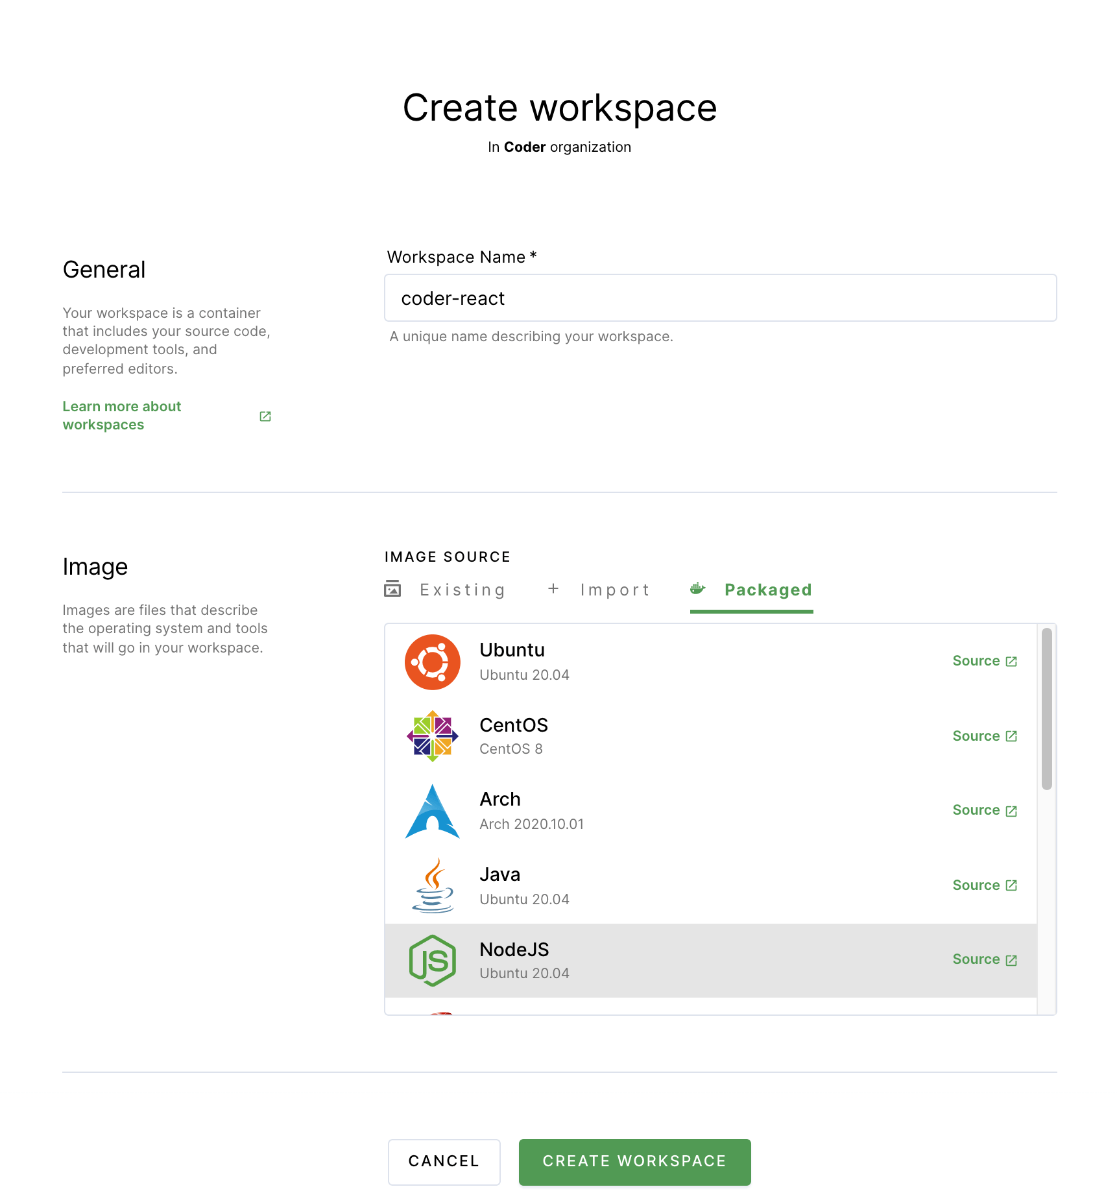Click the image icon beside Existing
The width and height of the screenshot is (1117, 1200).
[x=392, y=589]
